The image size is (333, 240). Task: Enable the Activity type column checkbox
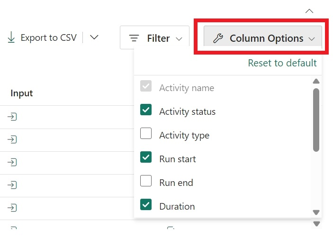point(146,134)
